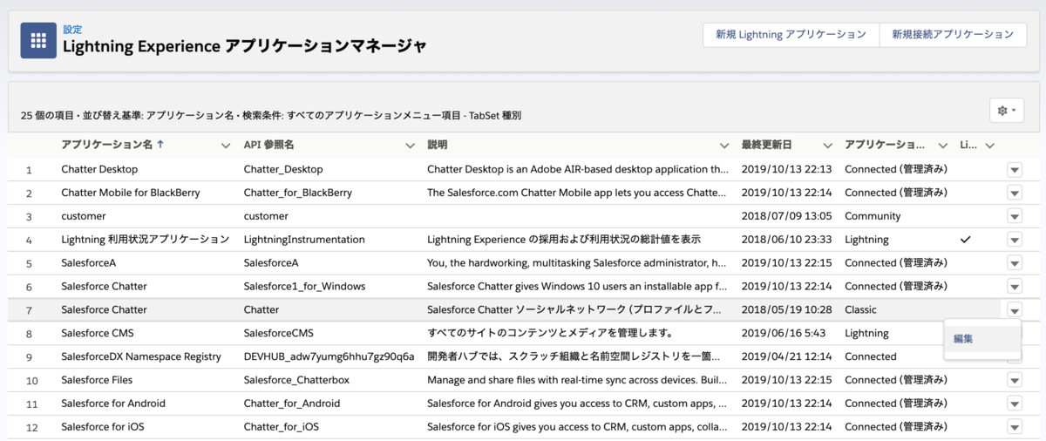
Task: Click the 'Chatter Desktop' name cell
Action: tap(99, 169)
